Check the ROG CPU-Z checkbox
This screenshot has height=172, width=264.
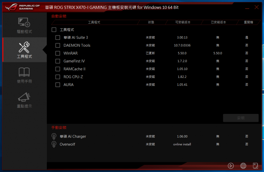click(x=58, y=77)
